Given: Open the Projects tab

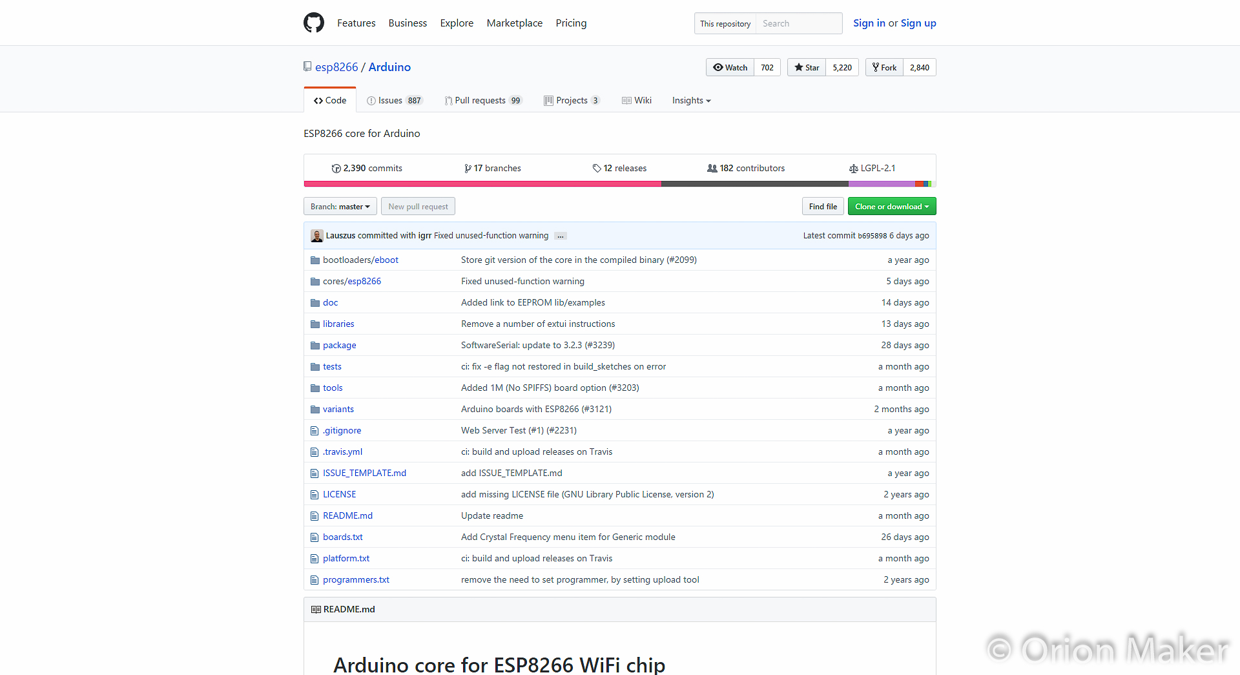Looking at the screenshot, I should point(572,101).
